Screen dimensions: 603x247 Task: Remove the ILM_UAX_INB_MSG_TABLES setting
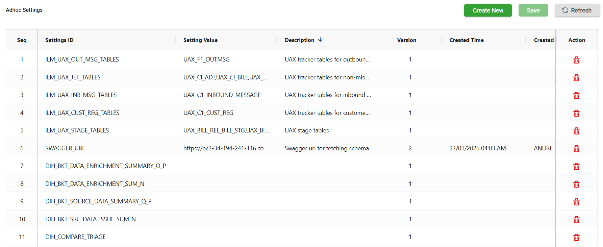click(x=576, y=95)
